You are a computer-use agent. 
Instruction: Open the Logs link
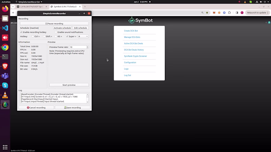tap(126, 69)
